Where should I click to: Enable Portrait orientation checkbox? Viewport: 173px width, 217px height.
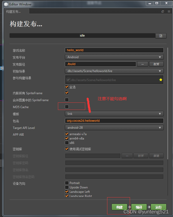point(67,183)
